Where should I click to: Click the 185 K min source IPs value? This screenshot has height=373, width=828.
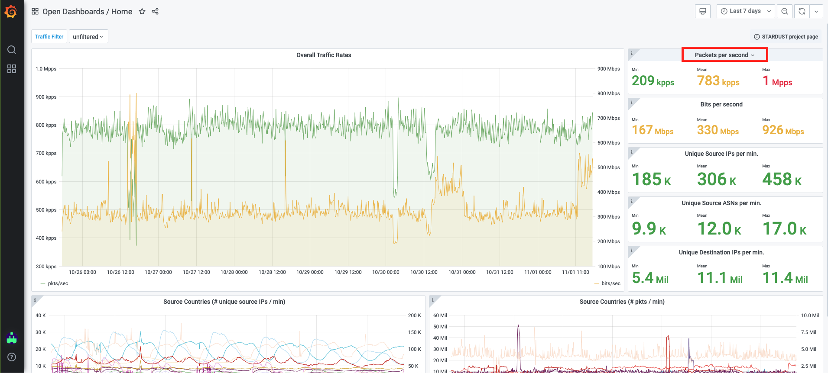tap(652, 179)
